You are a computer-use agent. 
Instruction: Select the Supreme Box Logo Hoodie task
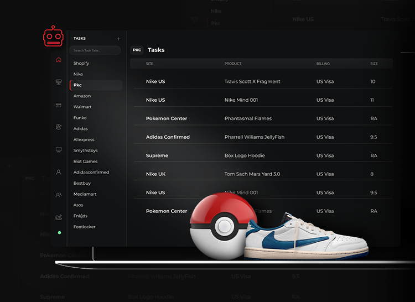tap(245, 155)
